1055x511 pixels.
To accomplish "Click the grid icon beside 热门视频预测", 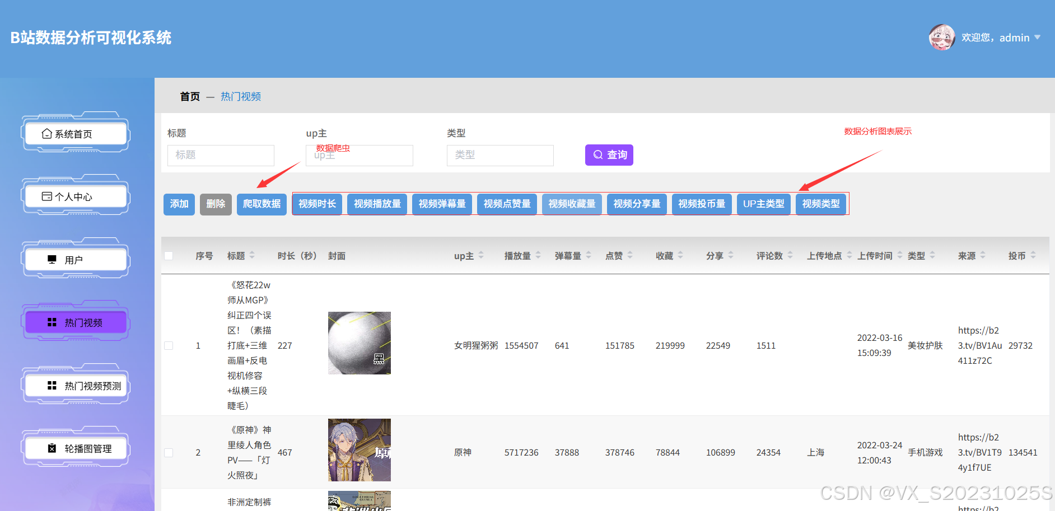I will [x=52, y=386].
